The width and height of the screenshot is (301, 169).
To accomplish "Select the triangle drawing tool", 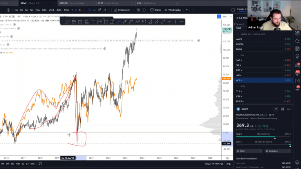I will [150, 22].
